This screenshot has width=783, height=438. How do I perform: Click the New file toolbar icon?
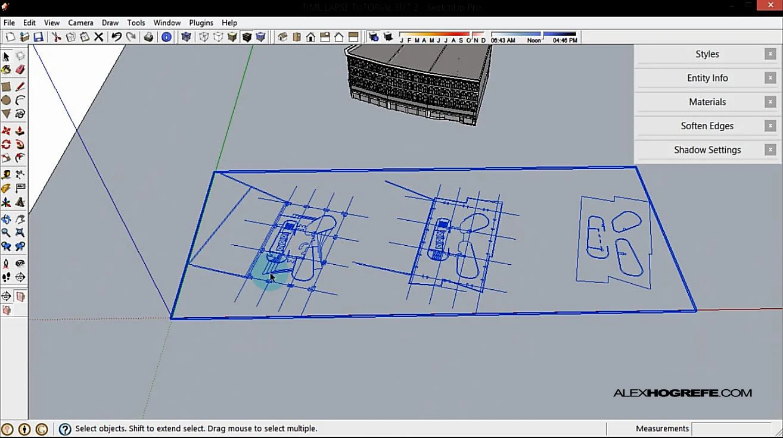point(10,37)
